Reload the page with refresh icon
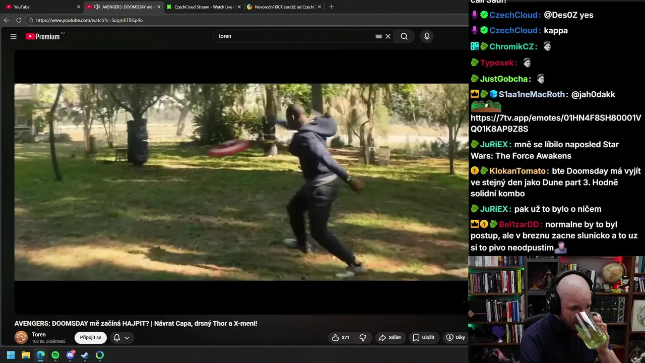Screen dimensions: 645x363 pyautogui.click(x=19, y=20)
